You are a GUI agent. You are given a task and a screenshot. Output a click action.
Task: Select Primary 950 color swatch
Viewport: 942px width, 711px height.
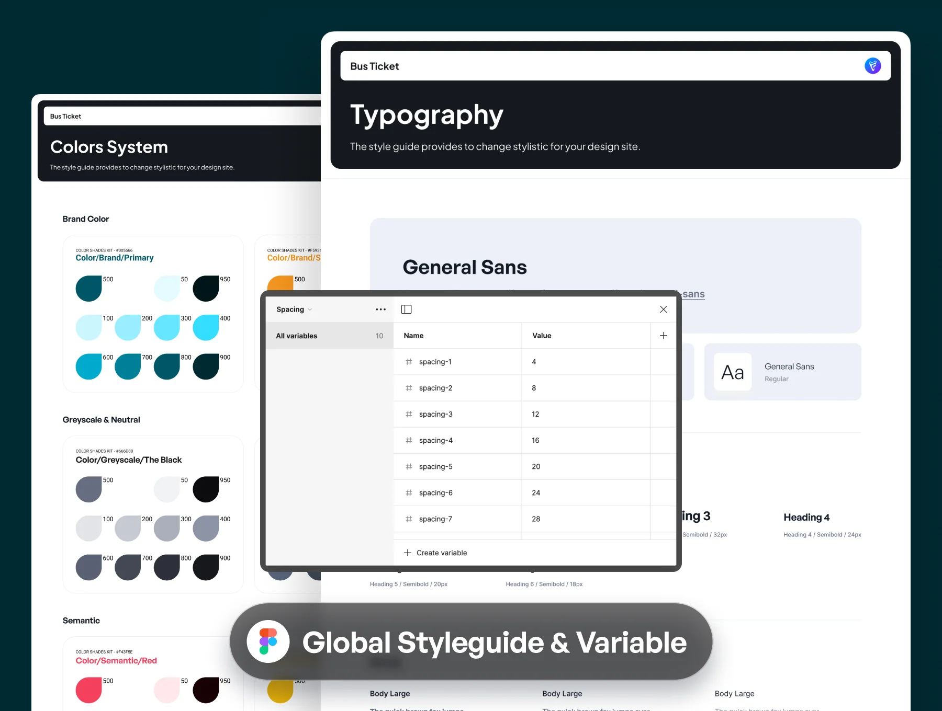206,289
